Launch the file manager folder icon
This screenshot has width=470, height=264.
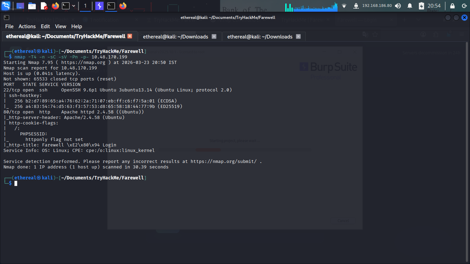point(32,6)
